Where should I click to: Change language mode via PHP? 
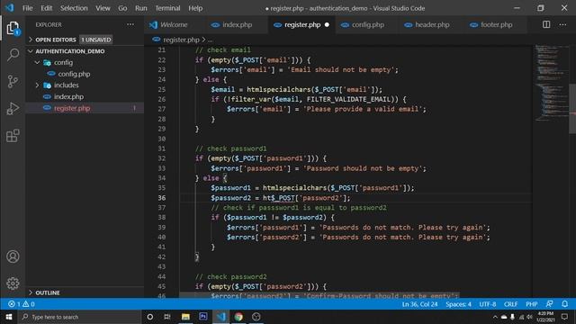pyautogui.click(x=532, y=304)
